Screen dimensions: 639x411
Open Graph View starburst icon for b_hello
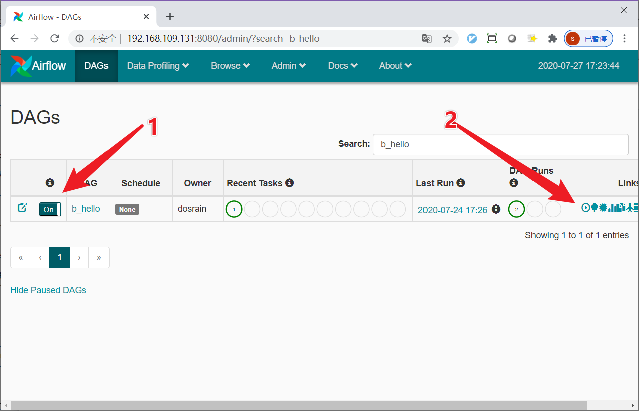click(x=603, y=208)
